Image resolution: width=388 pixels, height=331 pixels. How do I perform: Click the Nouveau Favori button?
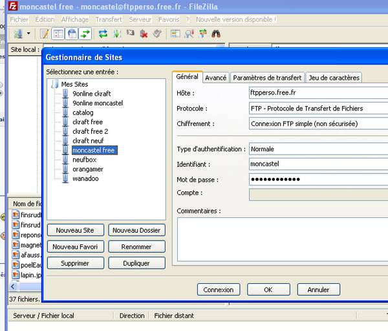[76, 247]
